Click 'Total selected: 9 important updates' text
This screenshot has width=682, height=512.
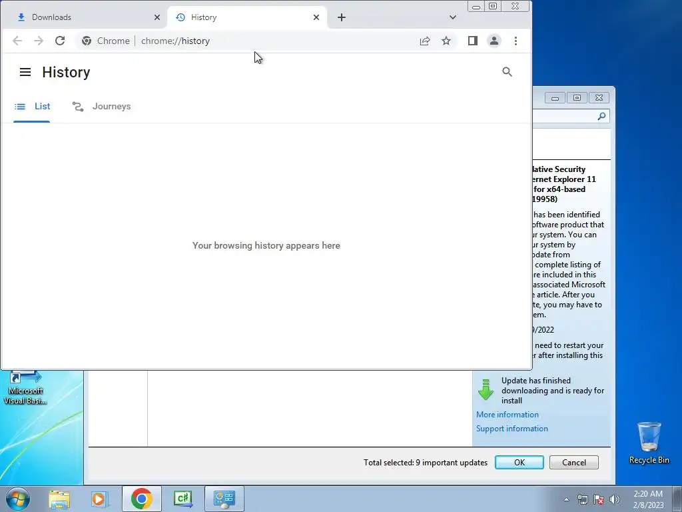pos(426,463)
